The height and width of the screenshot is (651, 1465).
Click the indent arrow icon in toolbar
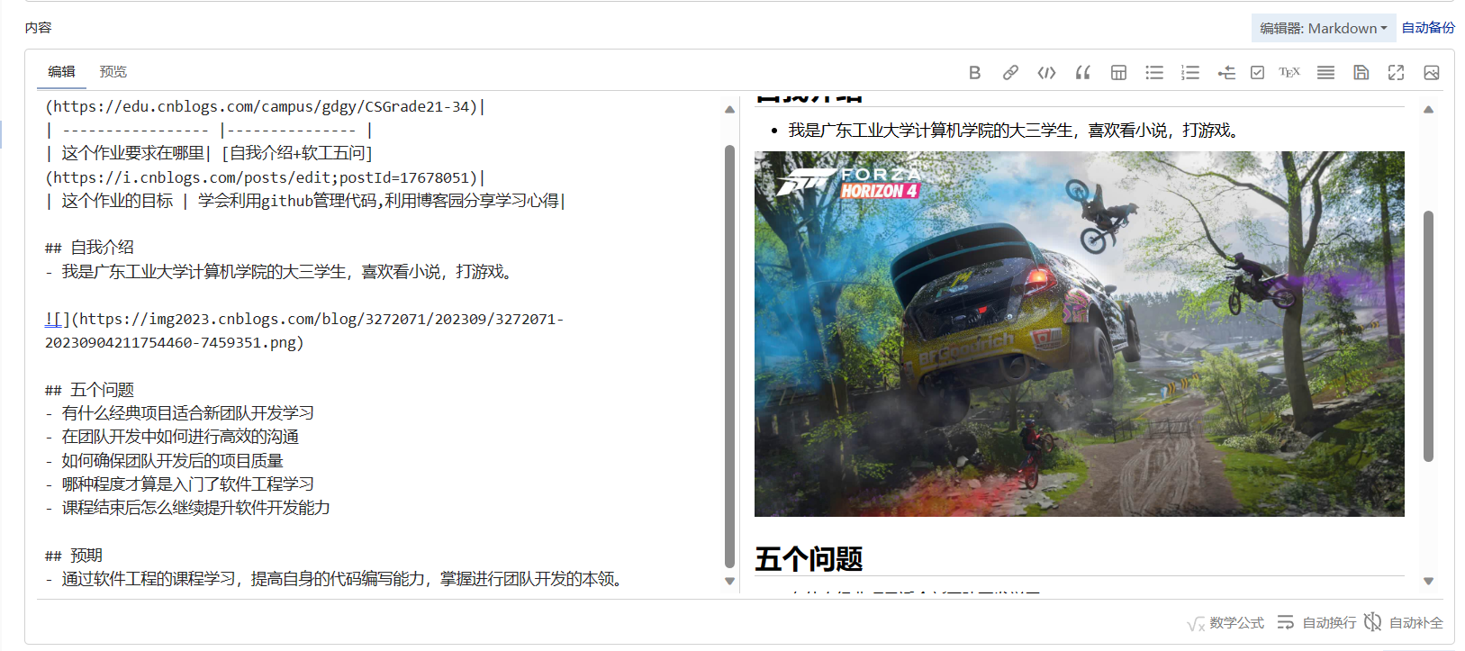coord(1226,73)
